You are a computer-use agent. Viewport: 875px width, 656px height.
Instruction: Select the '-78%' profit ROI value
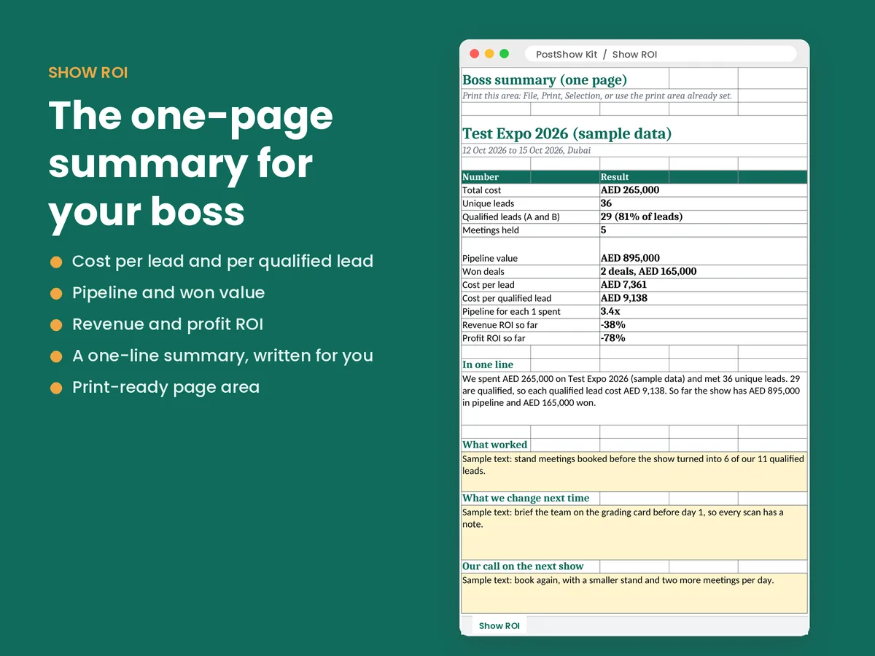coord(703,337)
